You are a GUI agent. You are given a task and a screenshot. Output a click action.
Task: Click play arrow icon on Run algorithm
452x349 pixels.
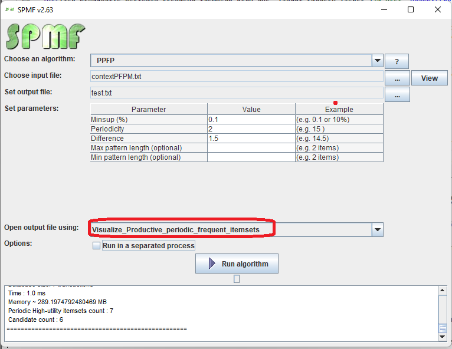212,264
